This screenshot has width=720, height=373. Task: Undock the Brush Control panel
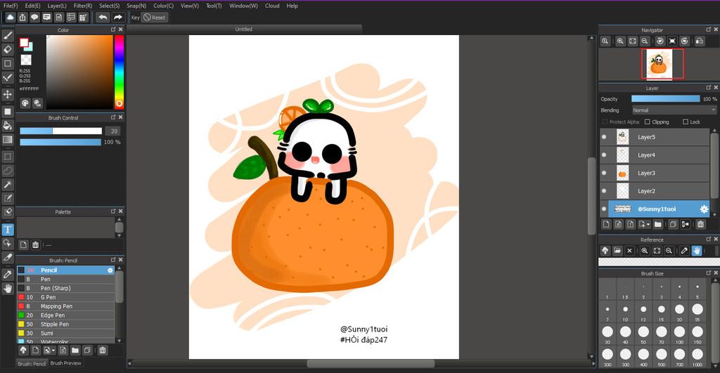(113, 117)
